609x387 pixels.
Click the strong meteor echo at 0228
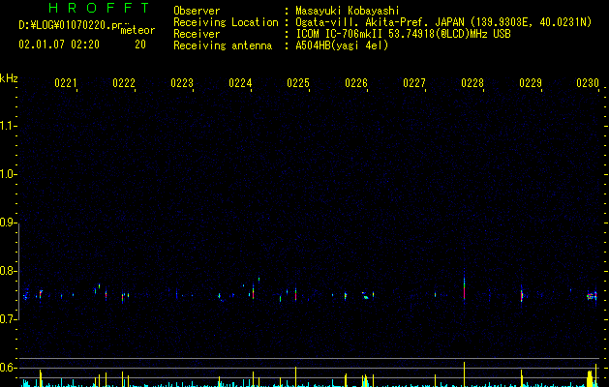pyautogui.click(x=464, y=286)
